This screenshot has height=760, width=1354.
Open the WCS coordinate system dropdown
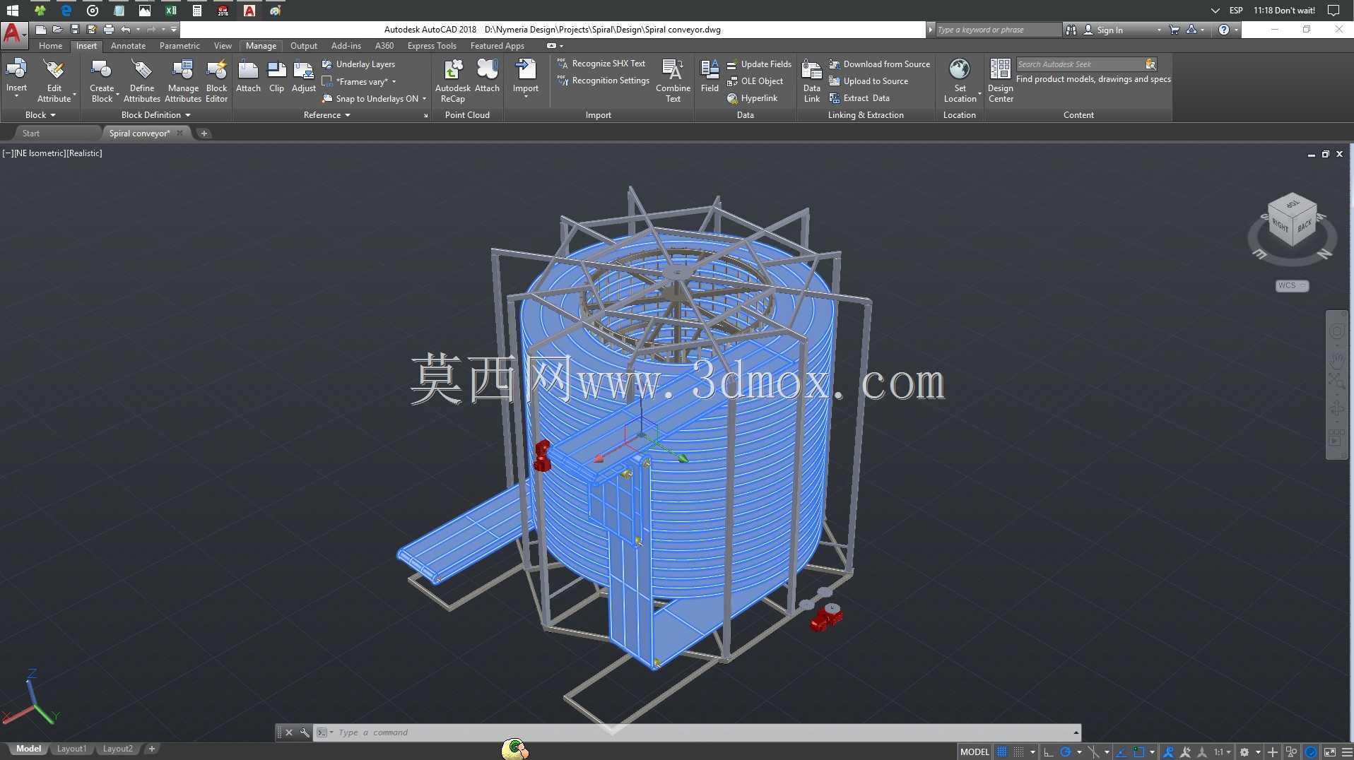[1292, 285]
